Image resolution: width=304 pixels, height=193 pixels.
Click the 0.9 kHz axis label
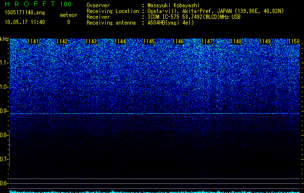[x=4, y=111]
